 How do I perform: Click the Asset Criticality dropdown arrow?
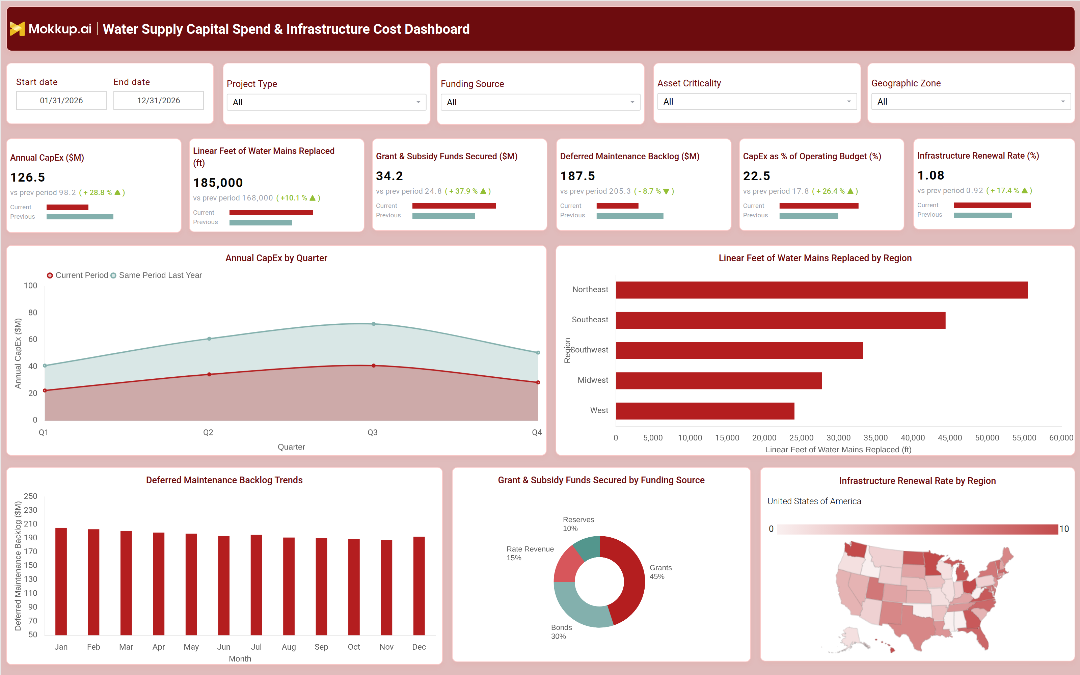click(x=849, y=102)
